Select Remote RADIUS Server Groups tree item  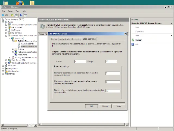point(29,47)
